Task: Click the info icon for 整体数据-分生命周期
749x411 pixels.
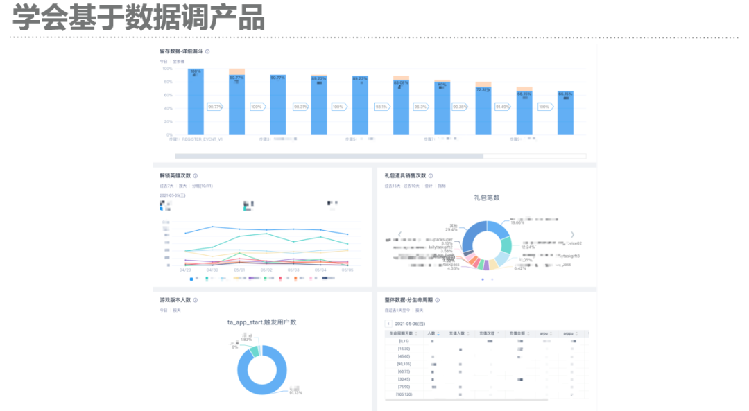Action: 438,299
